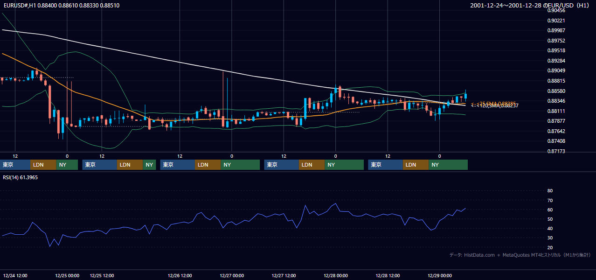Click the white 120,SMA,0.88237 label
Viewport: 596px width, 280px height.
[494, 106]
